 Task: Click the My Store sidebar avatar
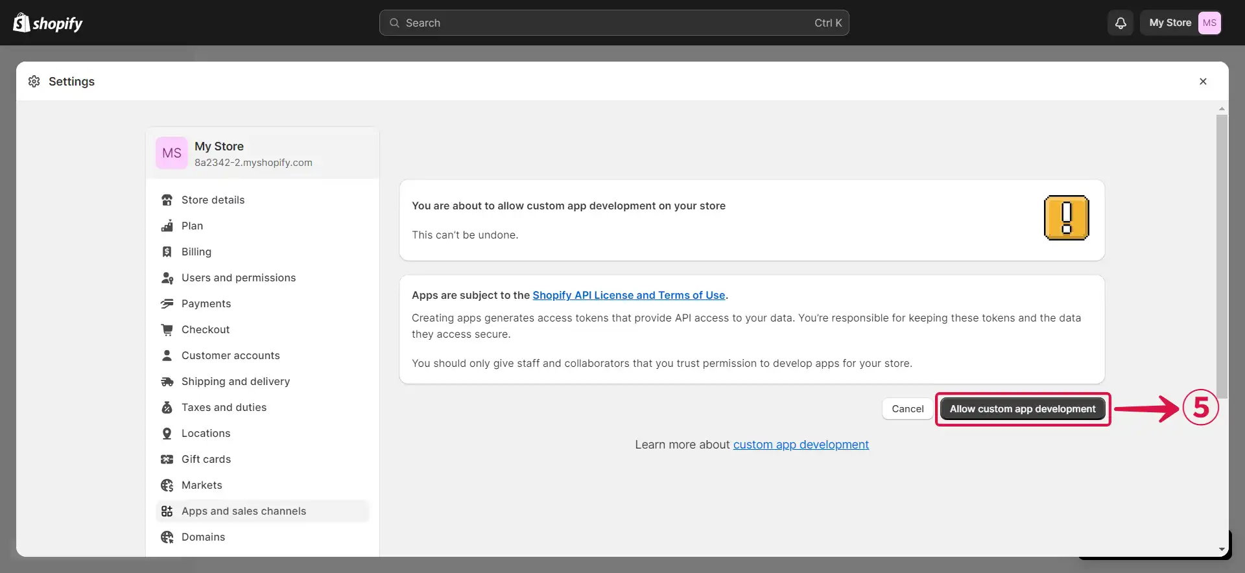(172, 153)
